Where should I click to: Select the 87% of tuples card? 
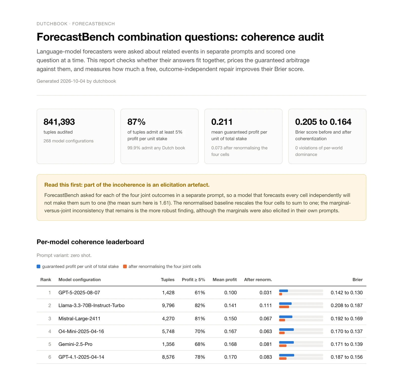tap(159, 136)
